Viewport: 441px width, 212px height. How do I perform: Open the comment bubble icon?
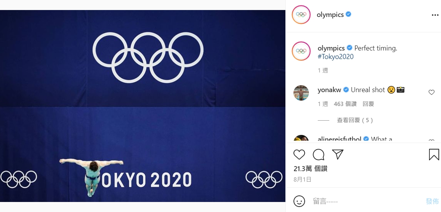tap(319, 155)
